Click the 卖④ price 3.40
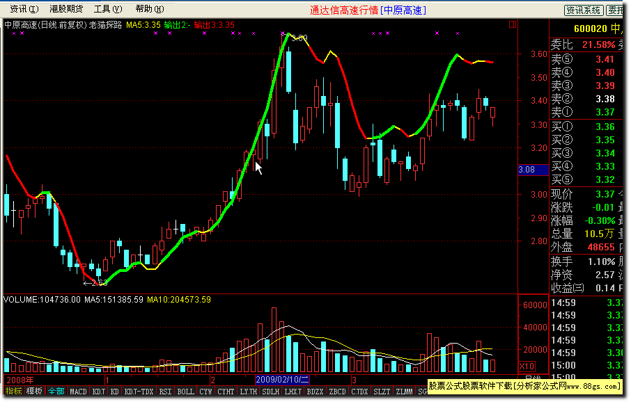631x402 pixels. (605, 72)
